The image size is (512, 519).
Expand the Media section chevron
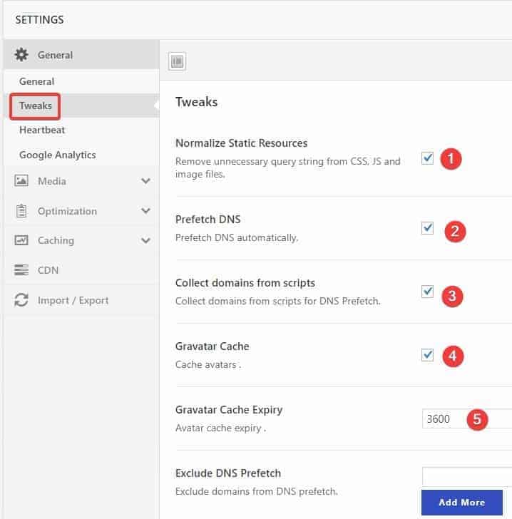tap(145, 181)
